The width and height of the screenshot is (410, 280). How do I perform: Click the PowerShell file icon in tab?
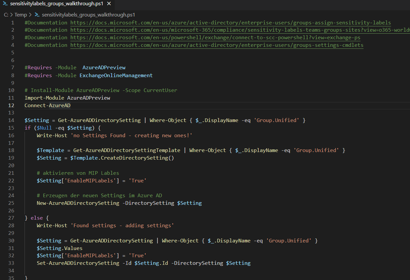pyautogui.click(x=5, y=4)
